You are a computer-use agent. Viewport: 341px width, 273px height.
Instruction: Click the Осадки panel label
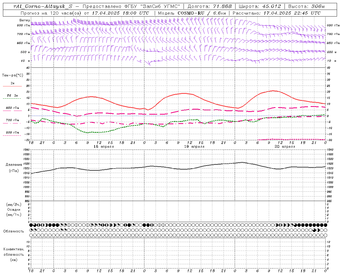14,210
